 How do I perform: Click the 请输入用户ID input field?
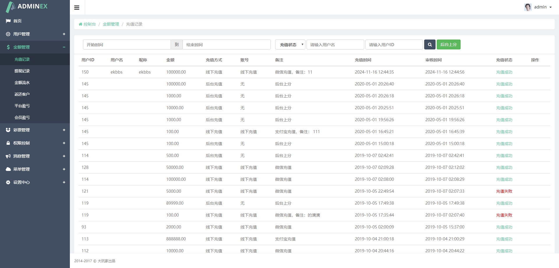(394, 44)
